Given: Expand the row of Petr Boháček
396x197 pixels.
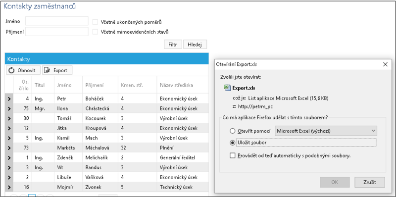Looking at the screenshot, I should tap(9, 99).
